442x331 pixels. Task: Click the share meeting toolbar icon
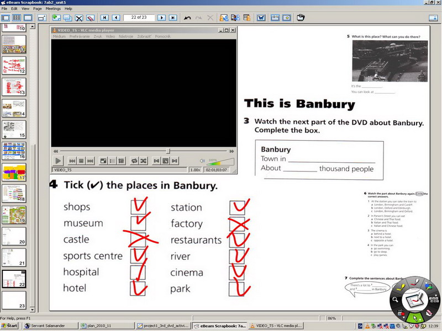[x=224, y=18]
